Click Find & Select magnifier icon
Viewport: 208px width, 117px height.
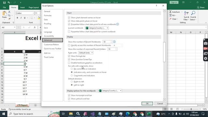[193, 13]
